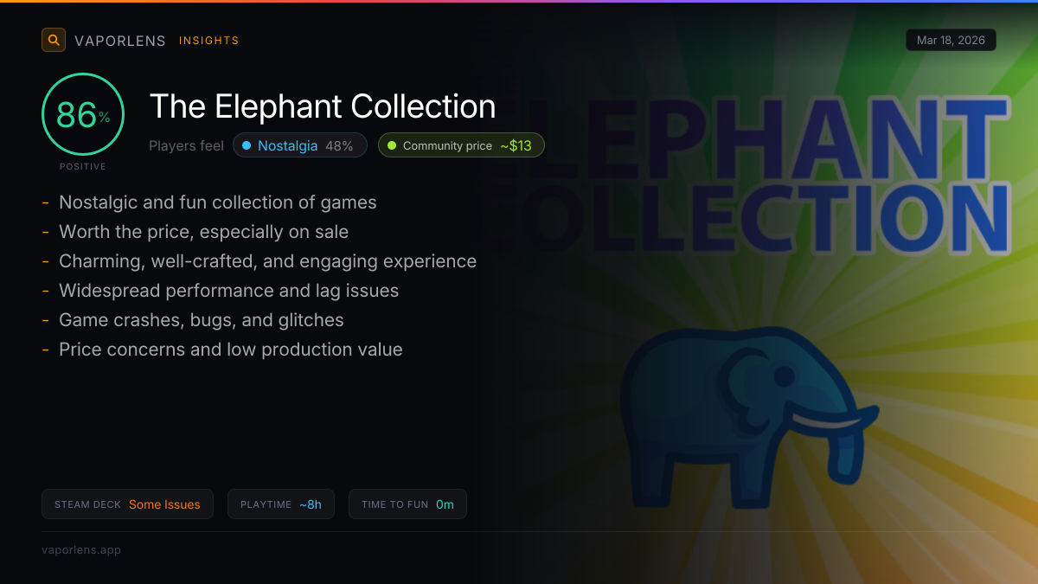Click 'Nostalgic and fun collection of games'

(x=218, y=202)
